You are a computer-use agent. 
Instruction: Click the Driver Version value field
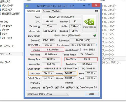pos(69,69)
